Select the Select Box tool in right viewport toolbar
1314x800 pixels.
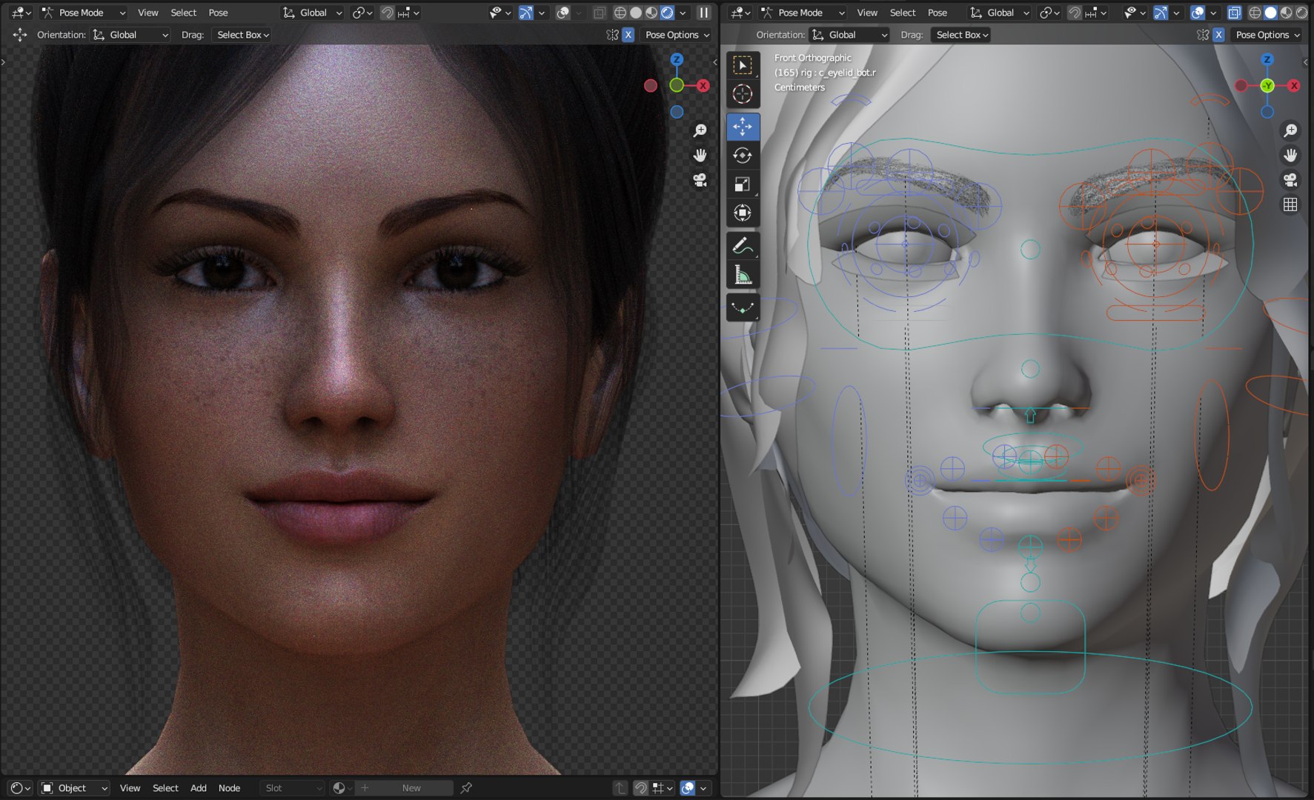(743, 65)
